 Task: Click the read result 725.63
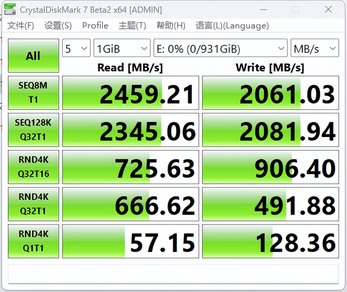tap(131, 167)
